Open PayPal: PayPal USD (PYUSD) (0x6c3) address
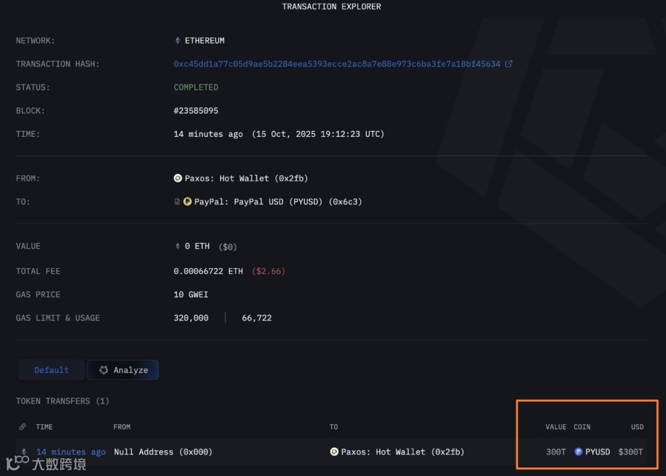This screenshot has width=666, height=476. [278, 202]
